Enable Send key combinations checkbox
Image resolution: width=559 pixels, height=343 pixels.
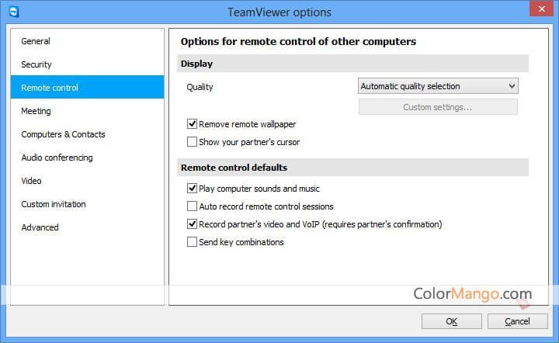[x=192, y=242]
